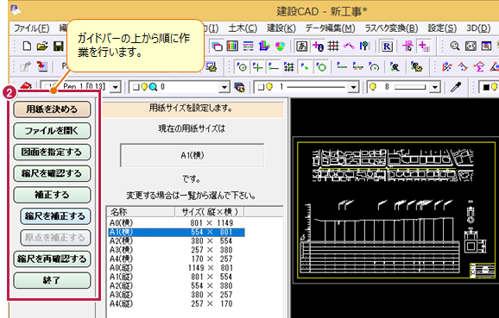Viewport: 499px width, 318px height.
Task: Open line width 8 swatch dropdown
Action: (x=434, y=87)
